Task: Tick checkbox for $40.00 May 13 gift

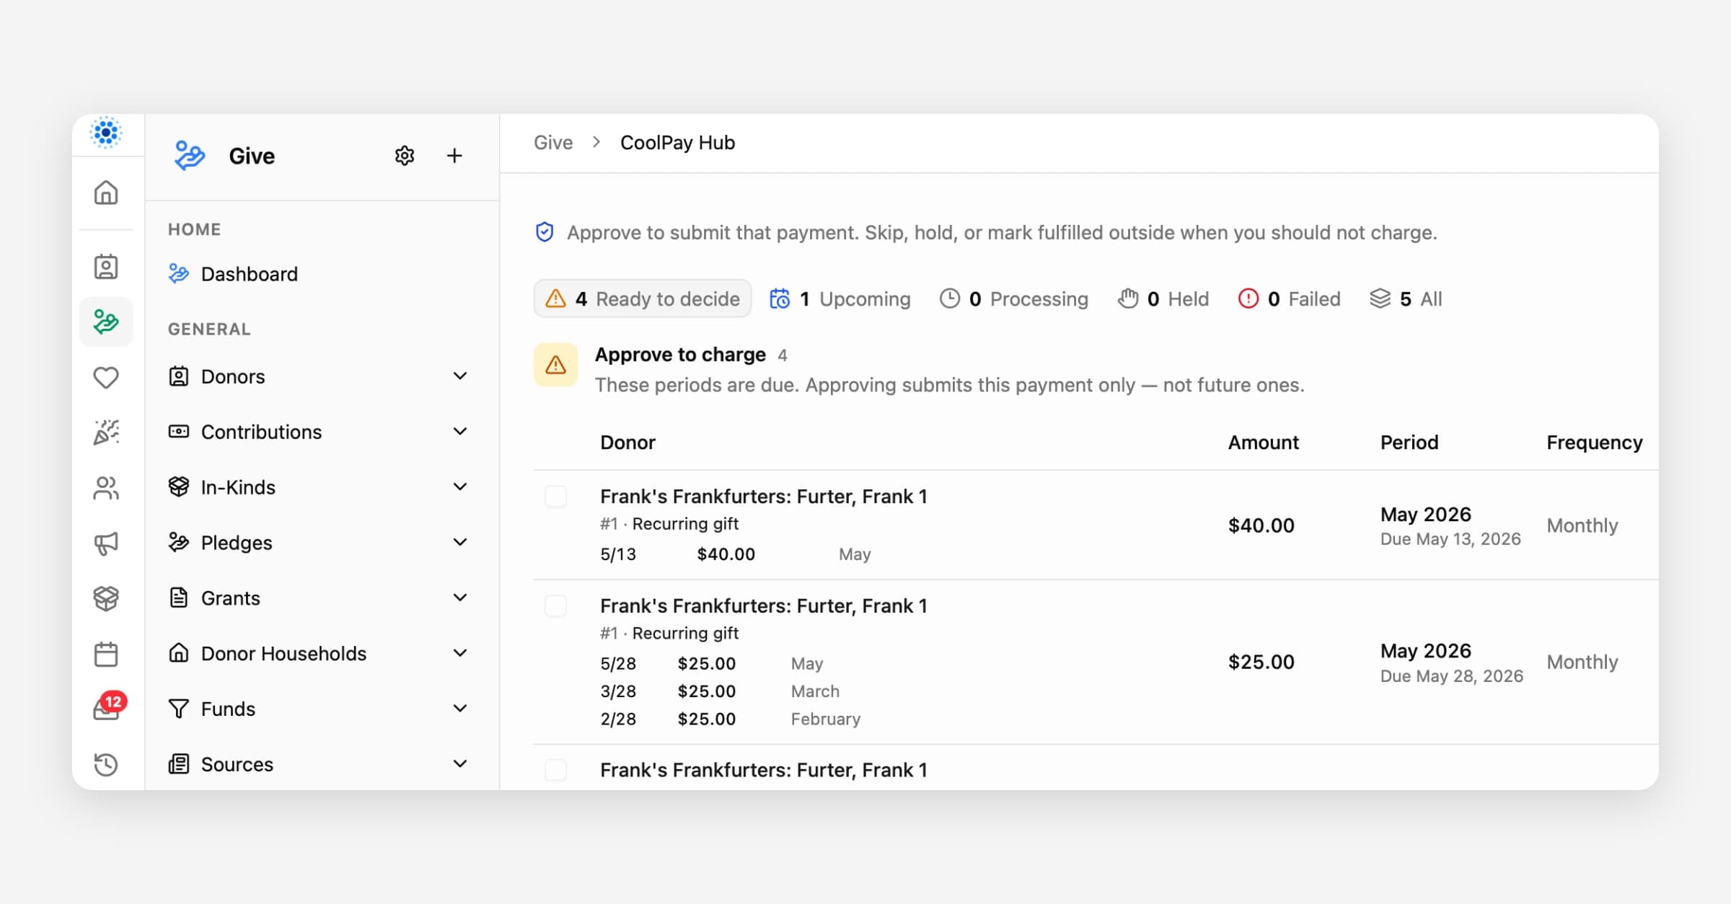Action: click(555, 497)
